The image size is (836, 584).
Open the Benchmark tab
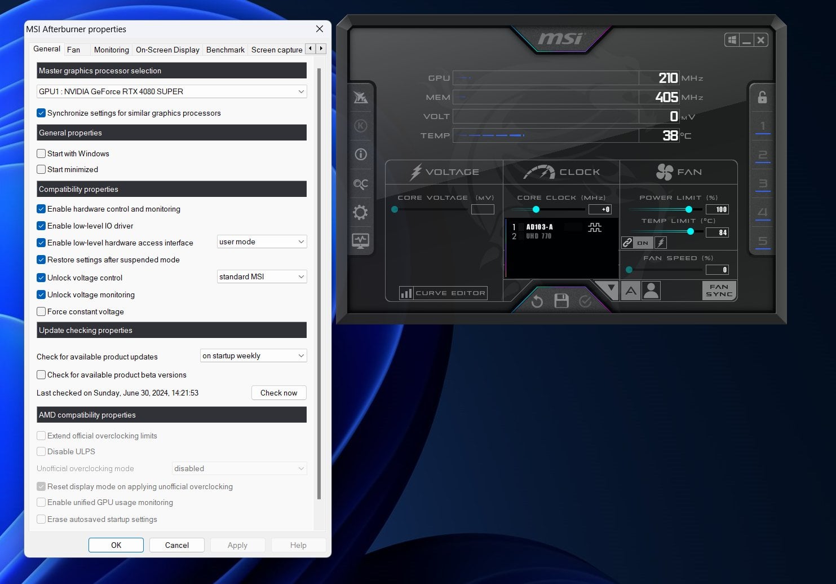coord(225,50)
